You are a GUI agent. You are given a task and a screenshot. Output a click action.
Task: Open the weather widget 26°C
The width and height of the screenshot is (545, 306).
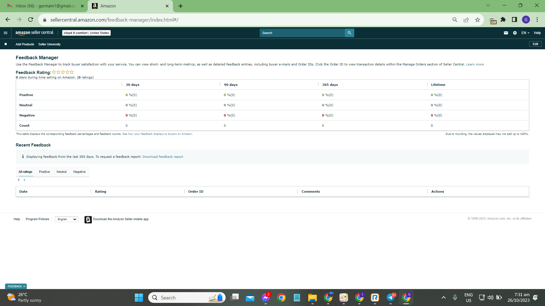pos(24,297)
